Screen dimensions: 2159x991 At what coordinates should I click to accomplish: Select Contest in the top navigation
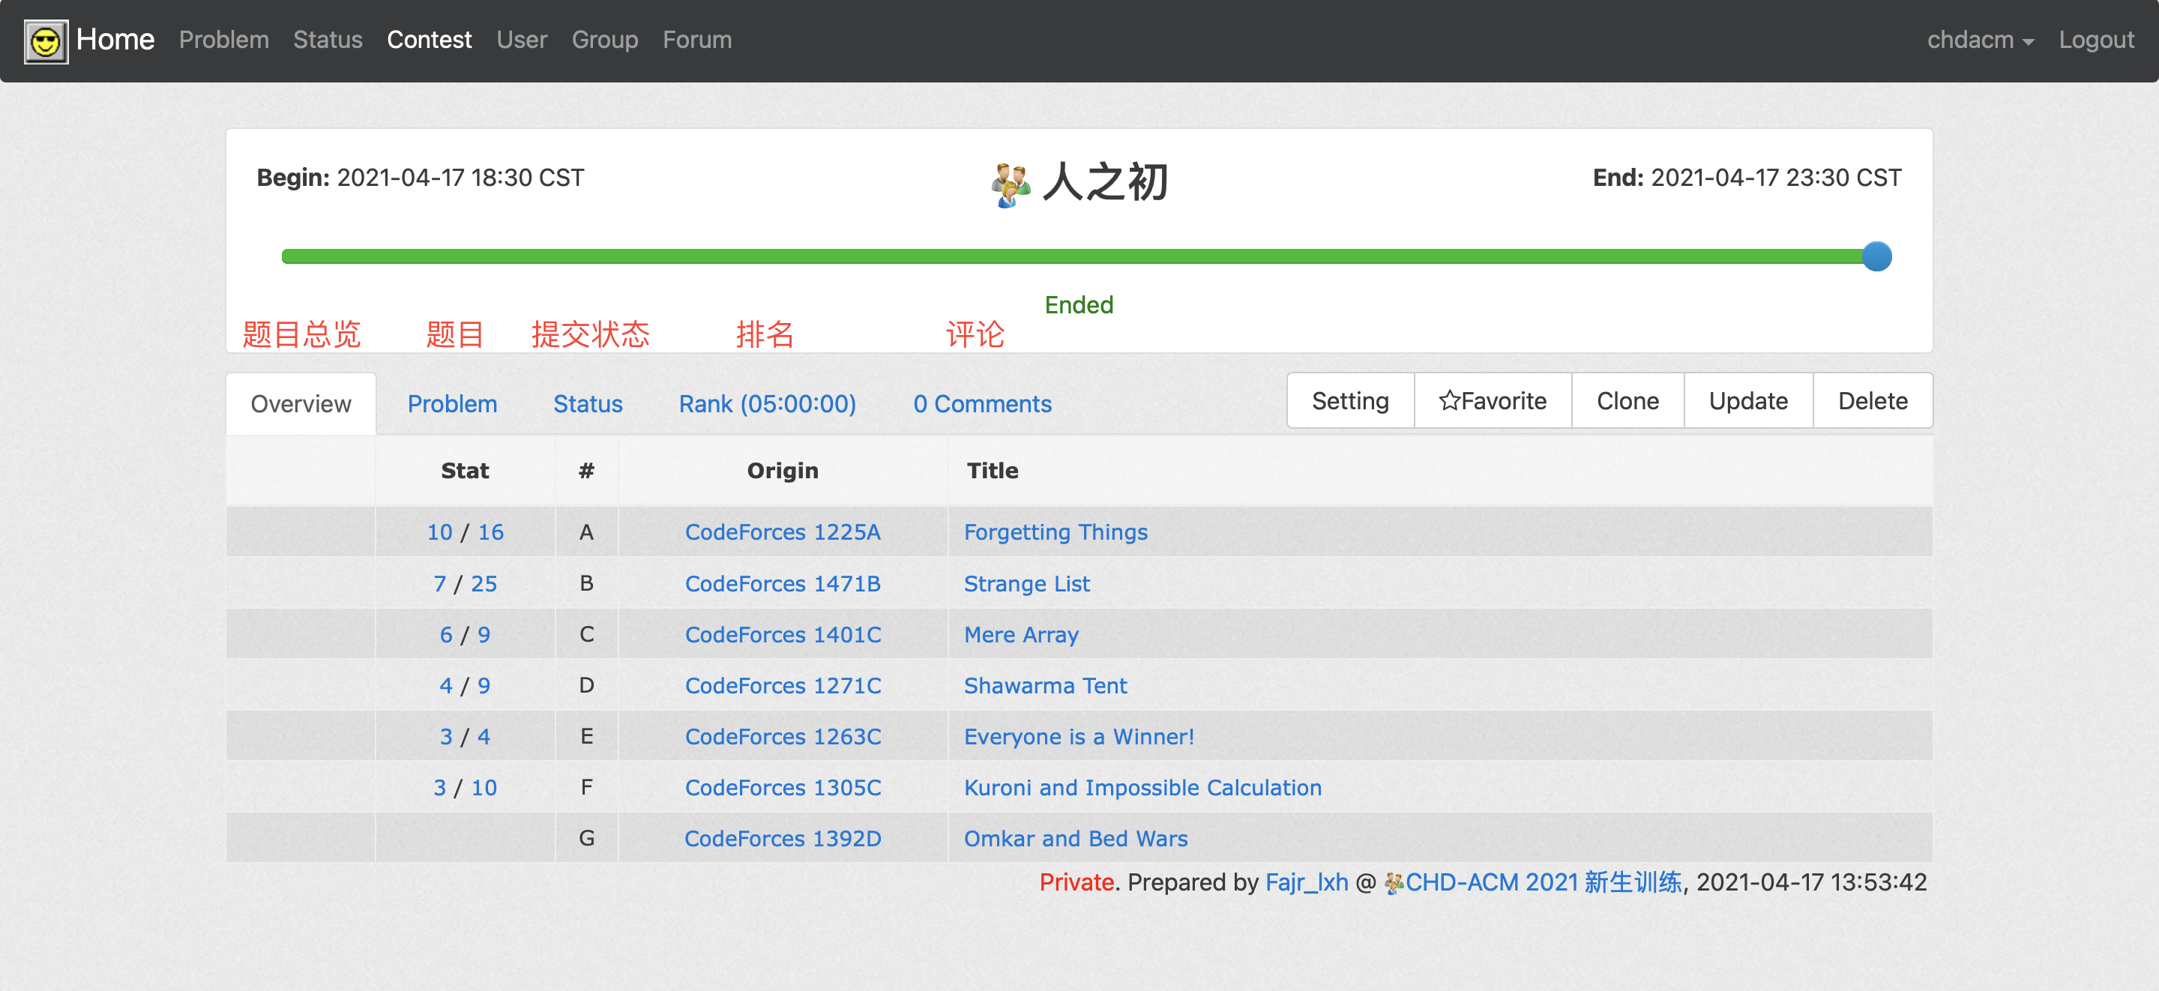(x=429, y=40)
